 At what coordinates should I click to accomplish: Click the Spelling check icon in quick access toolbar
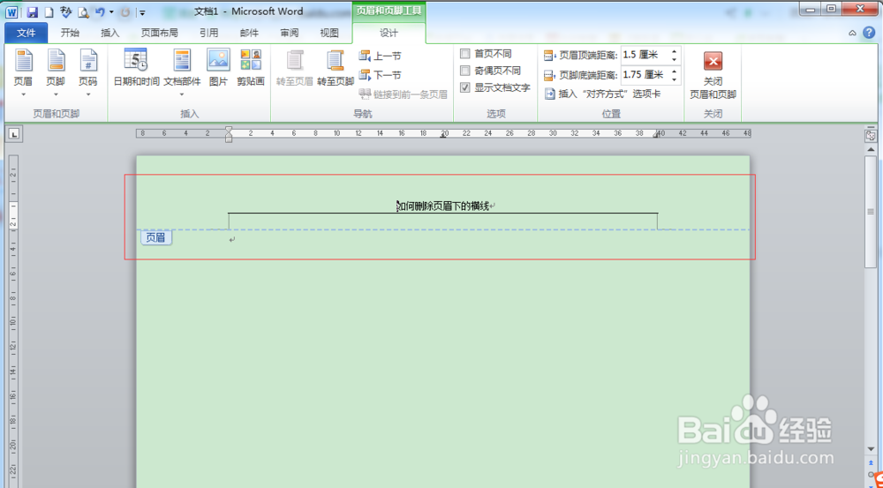[66, 11]
